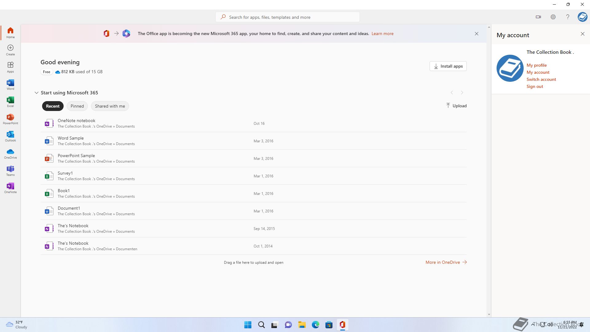Click the Sign out link
Image resolution: width=590 pixels, height=332 pixels.
click(x=535, y=86)
